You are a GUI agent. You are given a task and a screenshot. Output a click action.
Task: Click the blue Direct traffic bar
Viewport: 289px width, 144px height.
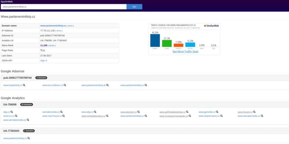pyautogui.click(x=155, y=40)
